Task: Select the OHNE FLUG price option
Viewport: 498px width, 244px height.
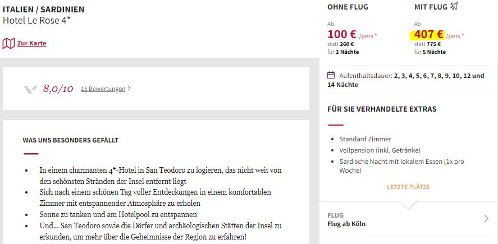Action: [366, 29]
